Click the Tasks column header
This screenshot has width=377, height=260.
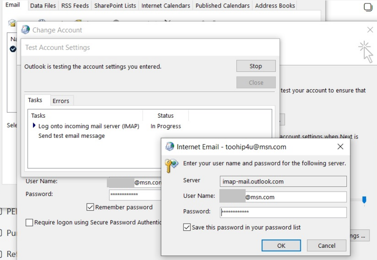[38, 116]
